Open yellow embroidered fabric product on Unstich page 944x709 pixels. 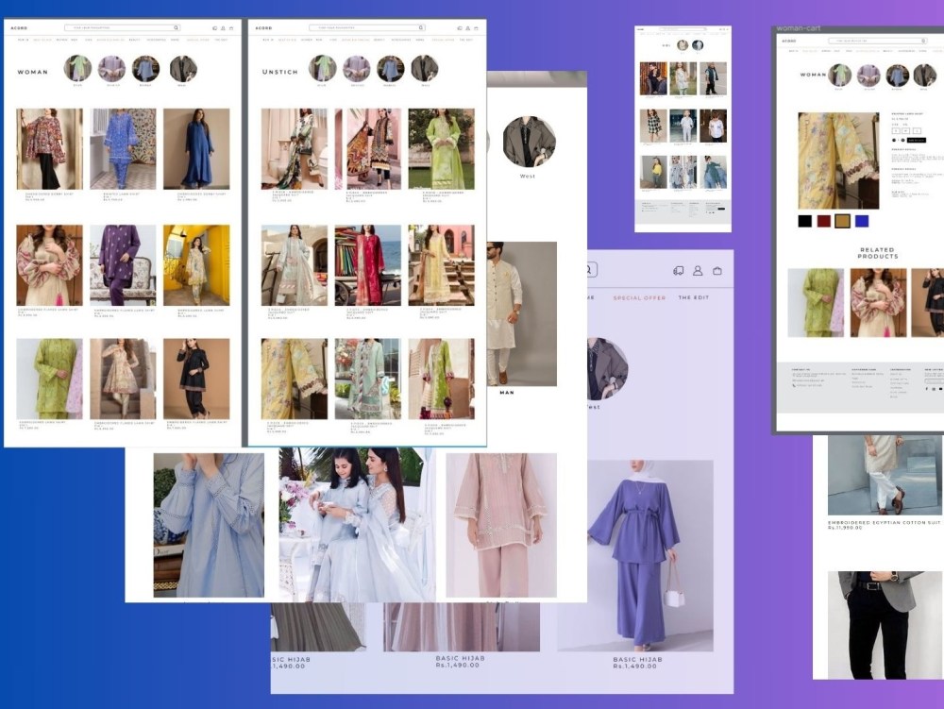[x=295, y=379]
